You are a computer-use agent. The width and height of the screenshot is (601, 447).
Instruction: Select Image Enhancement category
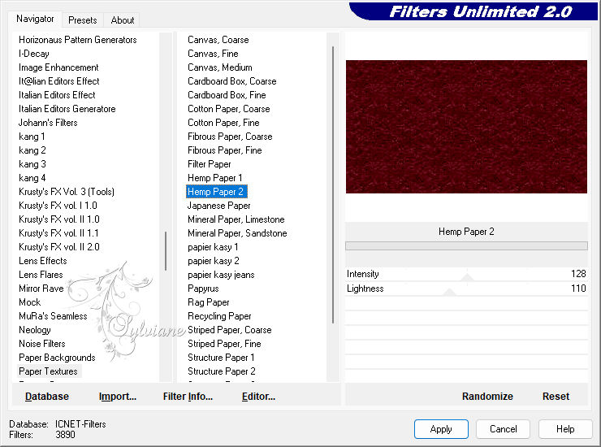pyautogui.click(x=58, y=67)
